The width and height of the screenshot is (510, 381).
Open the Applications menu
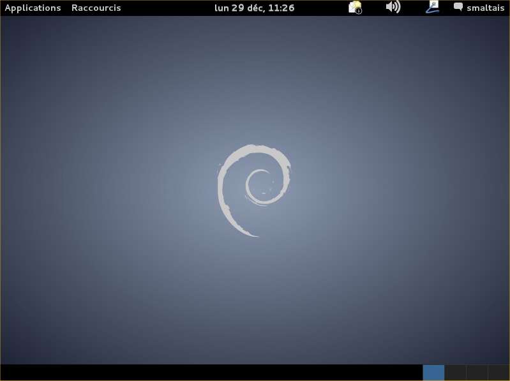pos(33,8)
